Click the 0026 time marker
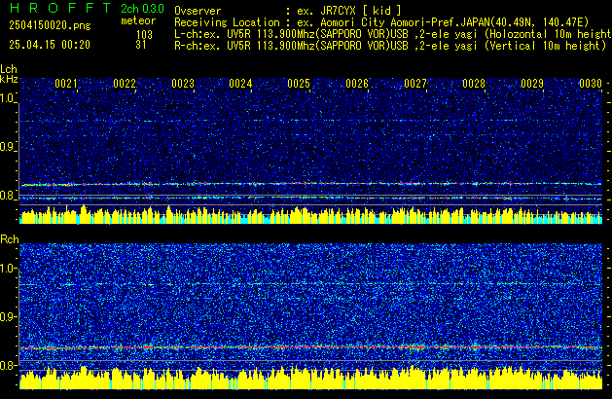This screenshot has height=399, width=612. 357,84
